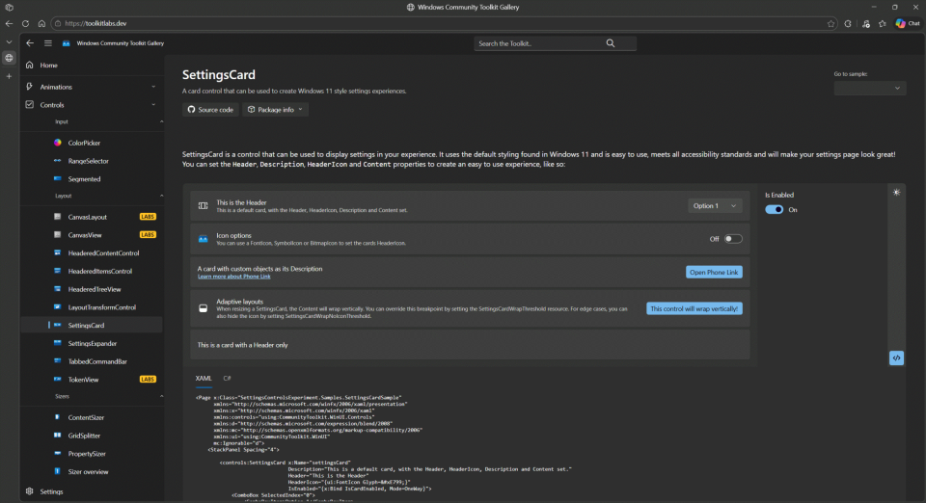
Task: Click the Home icon in sidebar
Action: (30, 65)
